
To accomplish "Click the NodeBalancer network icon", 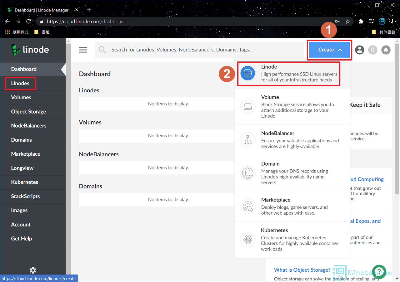I will pyautogui.click(x=248, y=140).
